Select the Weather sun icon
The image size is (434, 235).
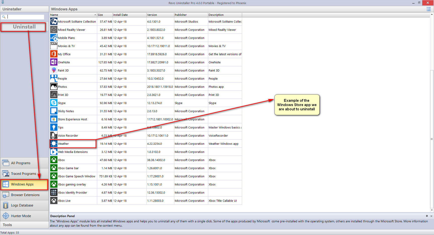54,144
